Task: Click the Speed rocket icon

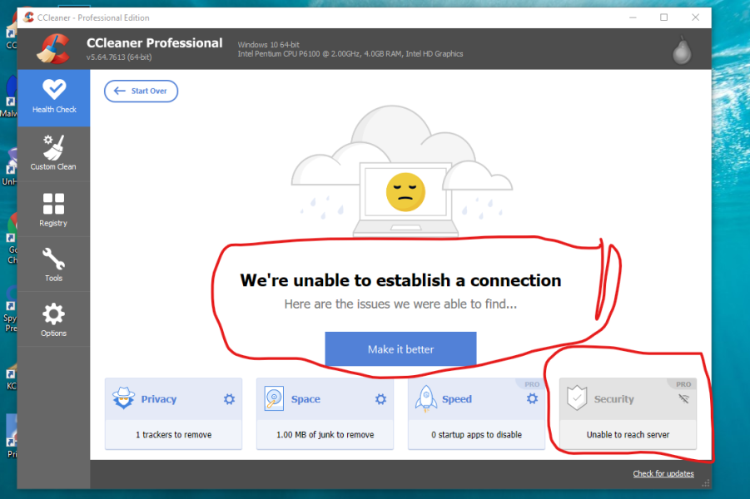Action: [x=425, y=398]
